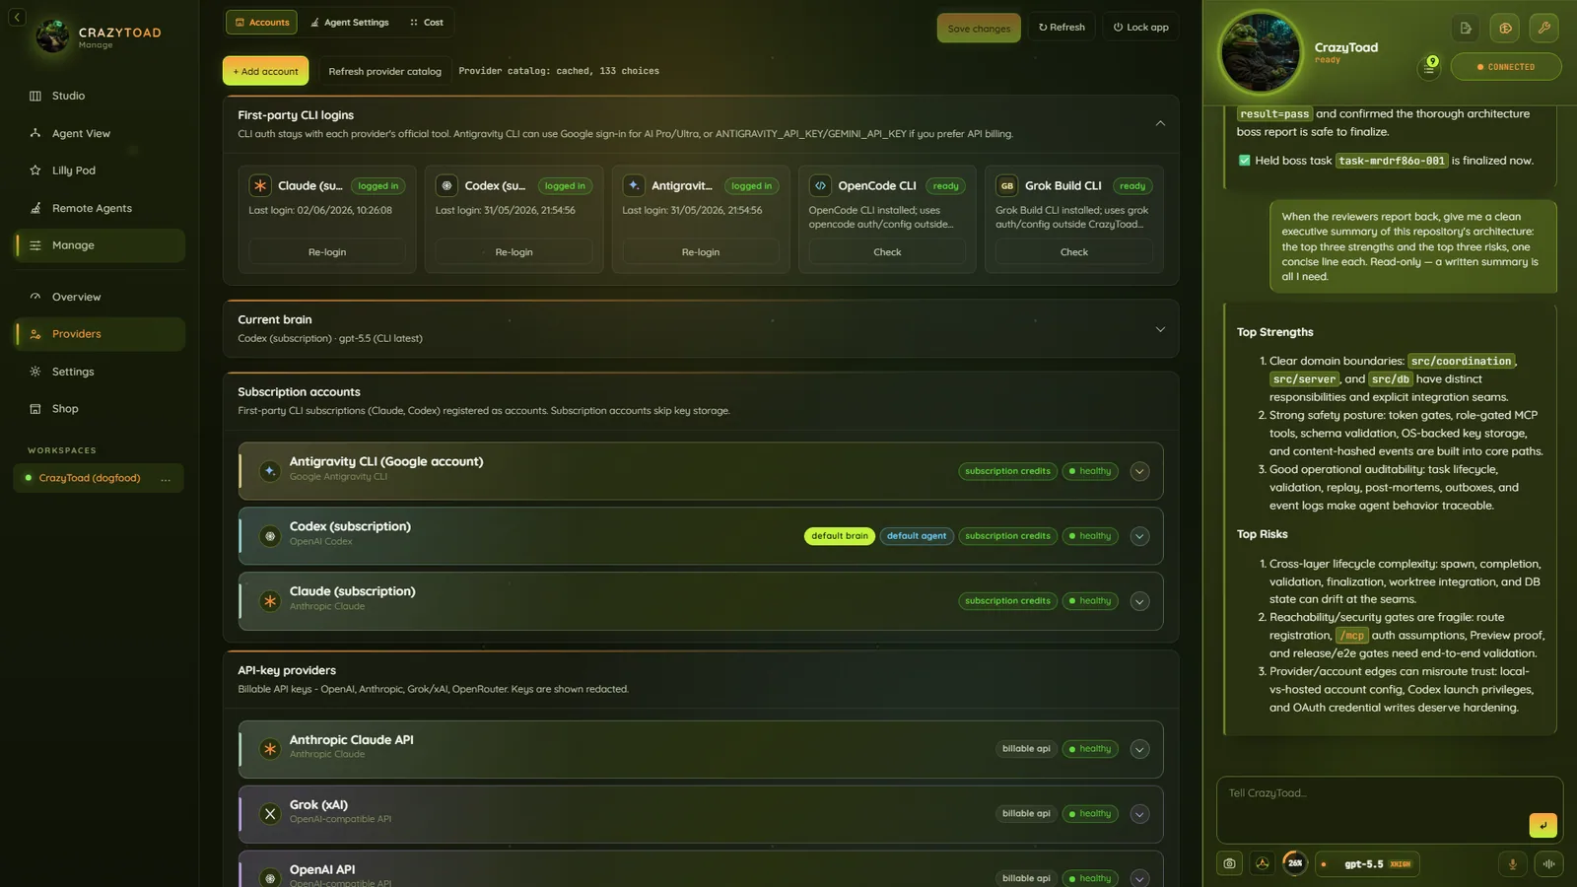Screen dimensions: 1577x887
Task: Click the Antigravity CLI Google account row icon
Action: pos(270,471)
